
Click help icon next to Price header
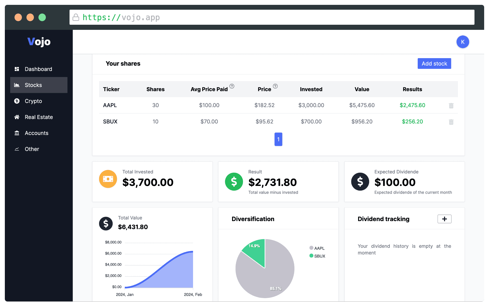pyautogui.click(x=275, y=86)
